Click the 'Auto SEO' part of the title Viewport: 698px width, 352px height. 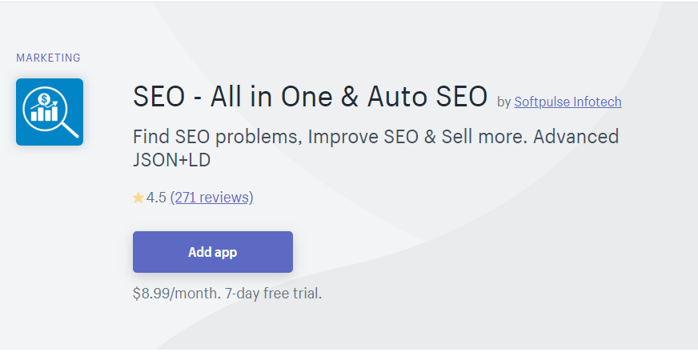[427, 96]
